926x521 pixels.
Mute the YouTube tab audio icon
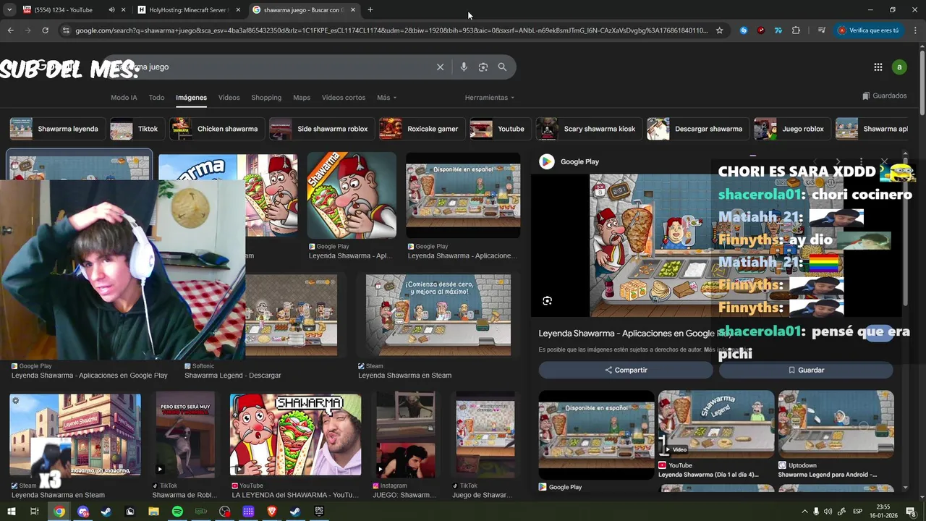point(111,10)
